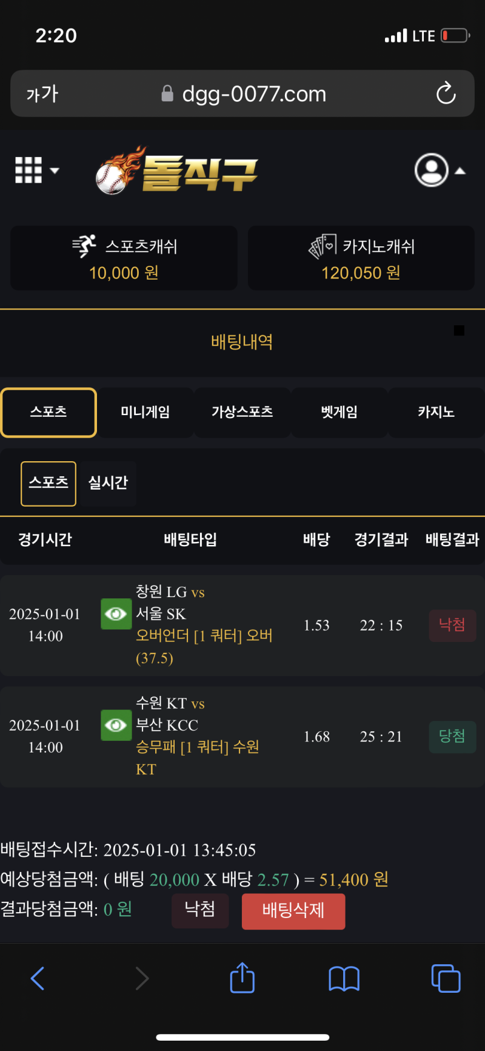This screenshot has height=1051, width=485.
Task: Toggle eye icon for 창원 LG match
Action: pos(116,614)
